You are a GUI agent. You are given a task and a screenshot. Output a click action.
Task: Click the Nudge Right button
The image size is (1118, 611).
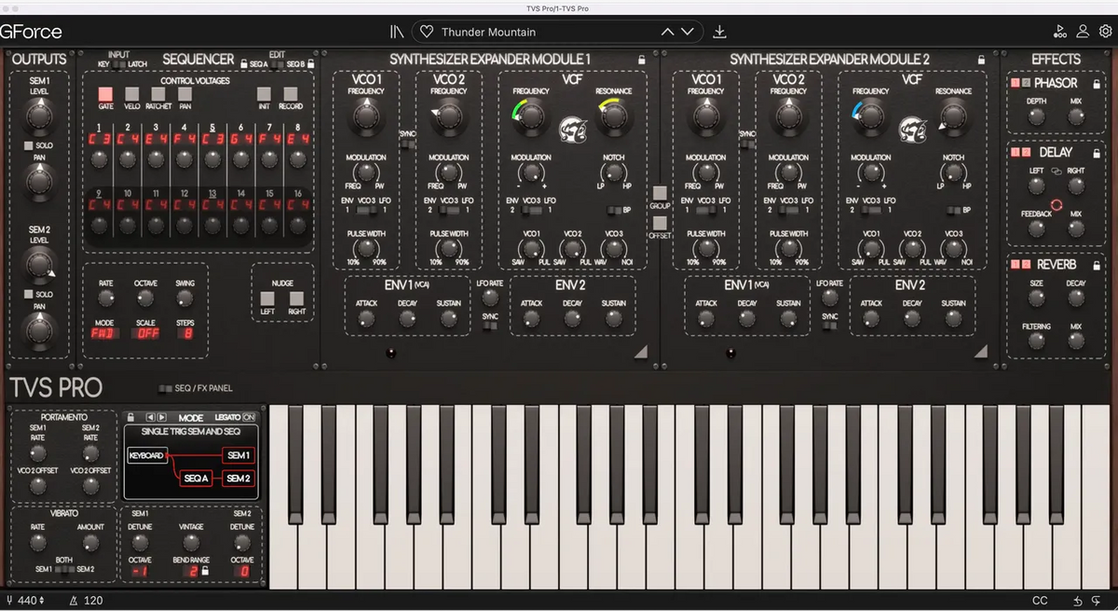296,299
